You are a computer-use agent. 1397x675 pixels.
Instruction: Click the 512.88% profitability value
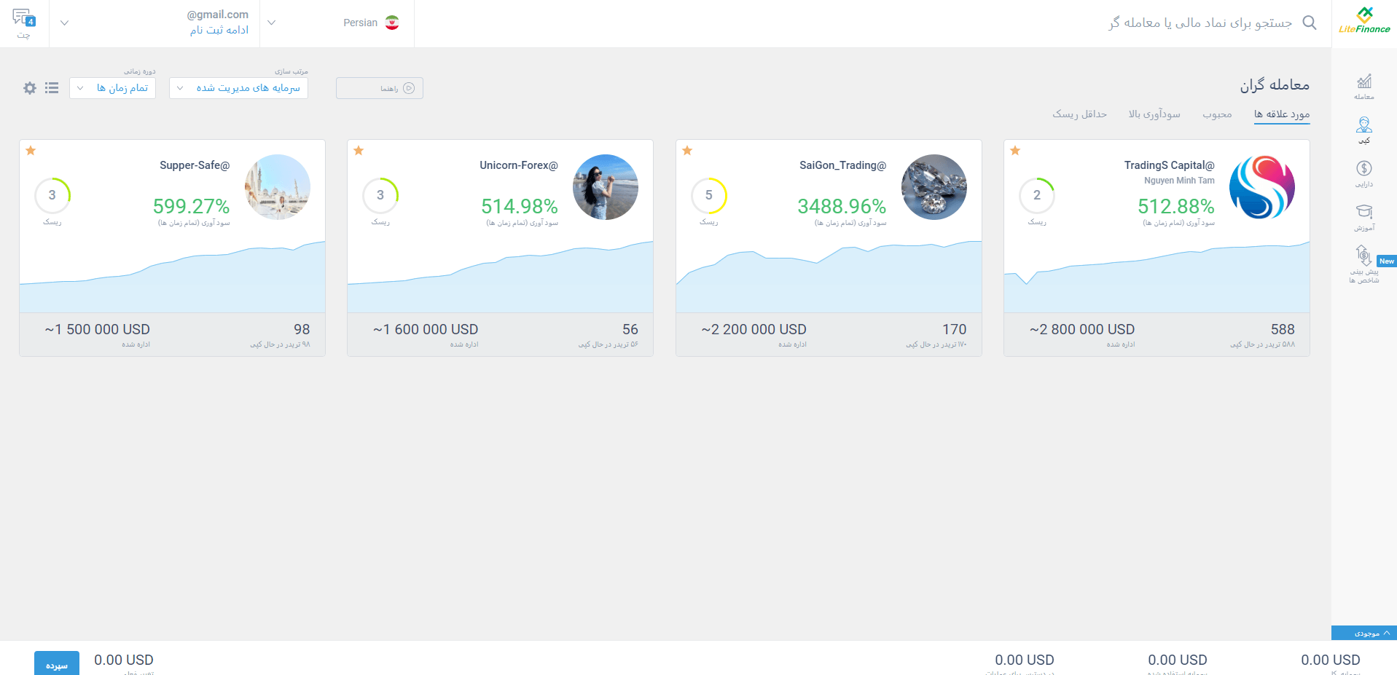click(1176, 206)
